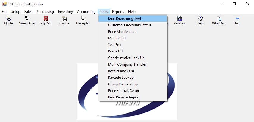Minimize the BSC Food Distribution window
The height and width of the screenshot is (122, 254).
click(220, 4)
